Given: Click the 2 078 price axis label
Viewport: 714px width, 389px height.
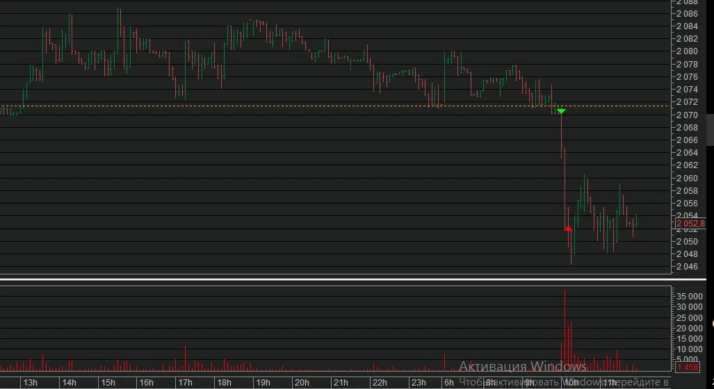Looking at the screenshot, I should (x=687, y=64).
